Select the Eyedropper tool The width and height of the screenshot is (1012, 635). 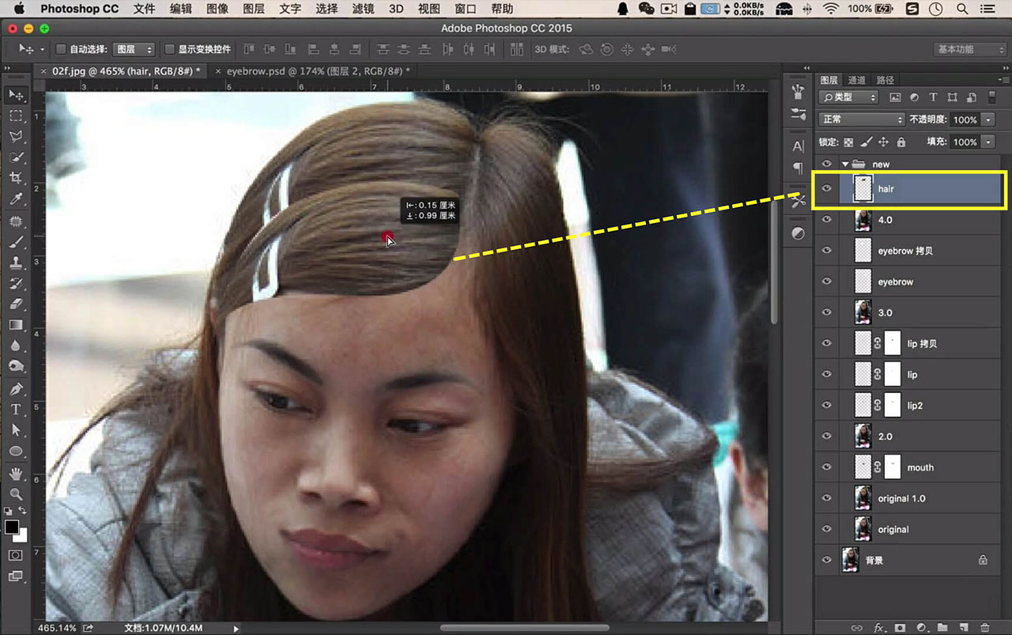(16, 198)
